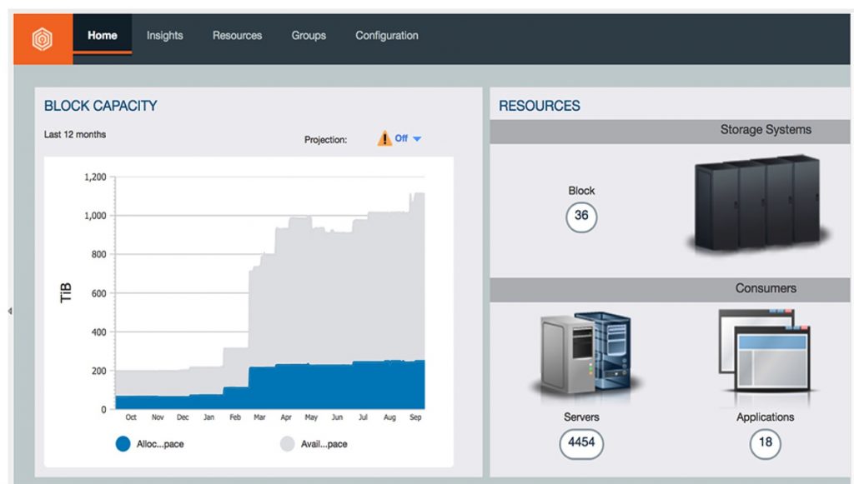Open the Resources menu
This screenshot has width=854, height=484.
click(237, 35)
